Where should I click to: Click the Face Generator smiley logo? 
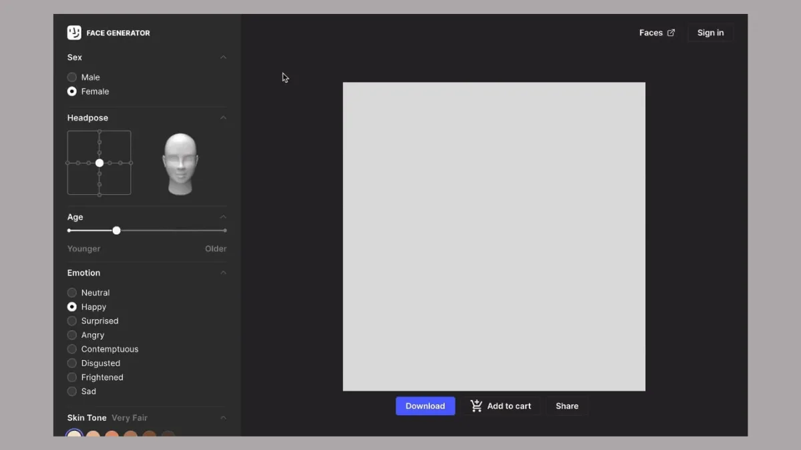pyautogui.click(x=73, y=32)
